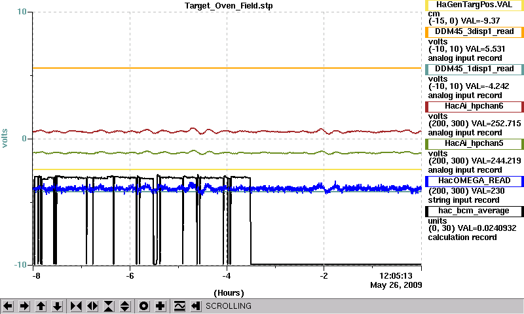Screen dimensions: 524x314
Task: Click the waveform graph toolbar icon
Action: pos(179,306)
